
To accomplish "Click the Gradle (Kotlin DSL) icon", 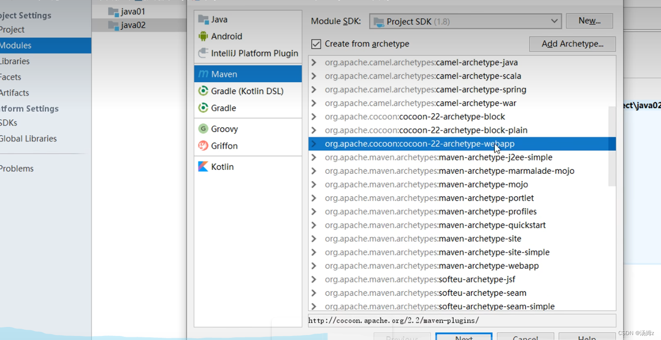I will pos(203,91).
